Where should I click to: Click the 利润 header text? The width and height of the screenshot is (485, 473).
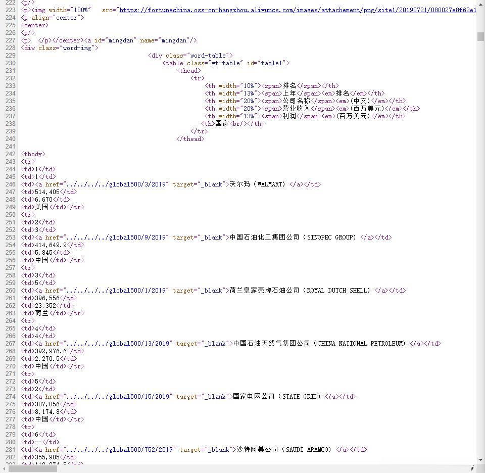(x=289, y=116)
